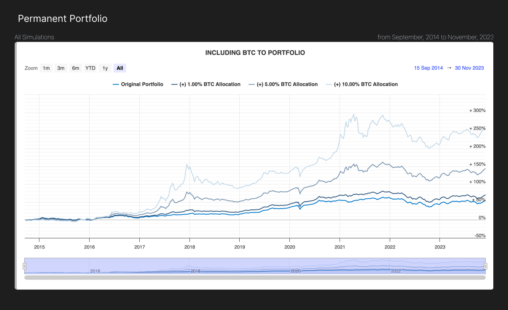This screenshot has width=508, height=310.
Task: Choose the YTD zoom range
Action: (x=90, y=68)
